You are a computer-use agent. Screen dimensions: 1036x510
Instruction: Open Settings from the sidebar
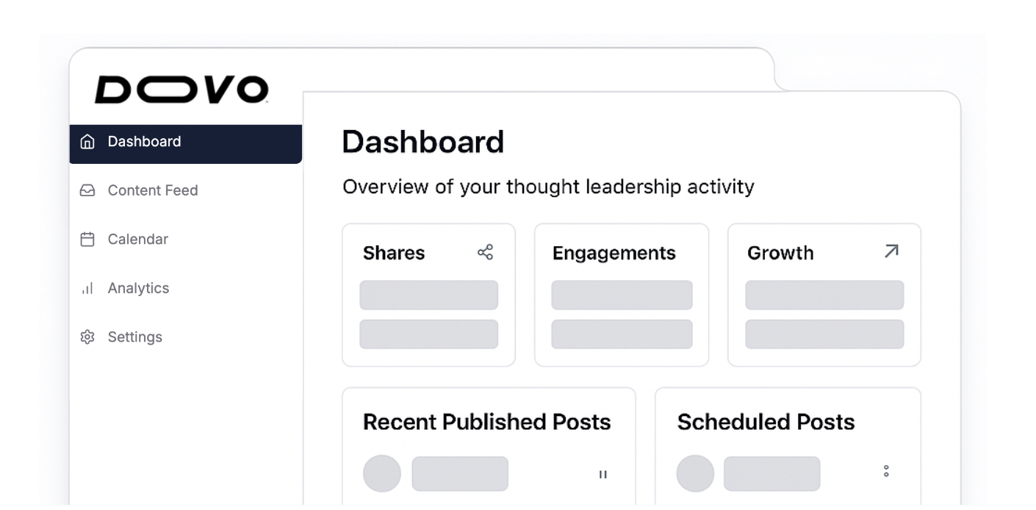coord(135,336)
